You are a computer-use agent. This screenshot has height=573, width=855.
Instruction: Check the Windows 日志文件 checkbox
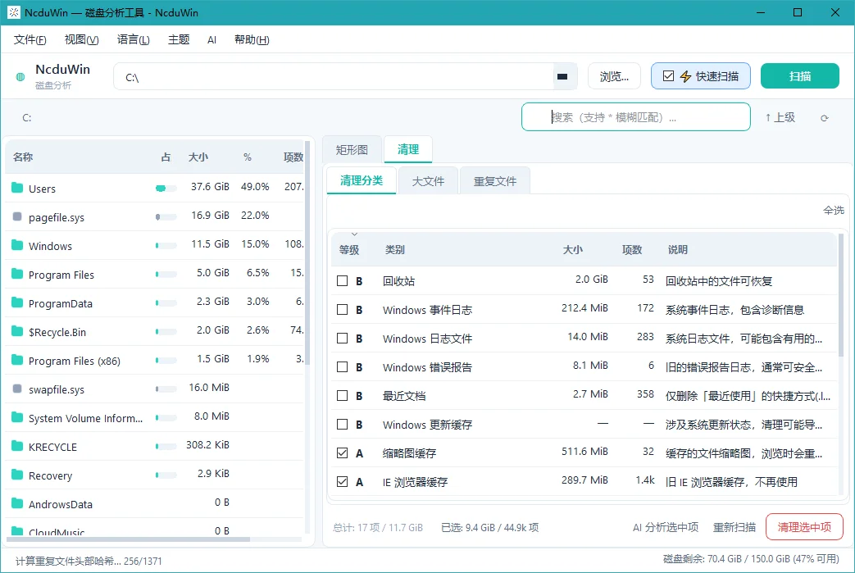click(343, 338)
